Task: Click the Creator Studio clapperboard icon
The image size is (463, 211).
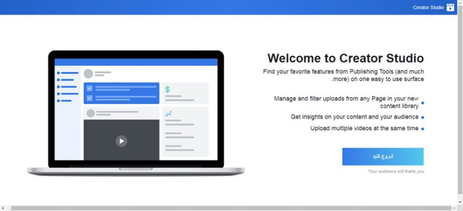Action: click(x=450, y=7)
